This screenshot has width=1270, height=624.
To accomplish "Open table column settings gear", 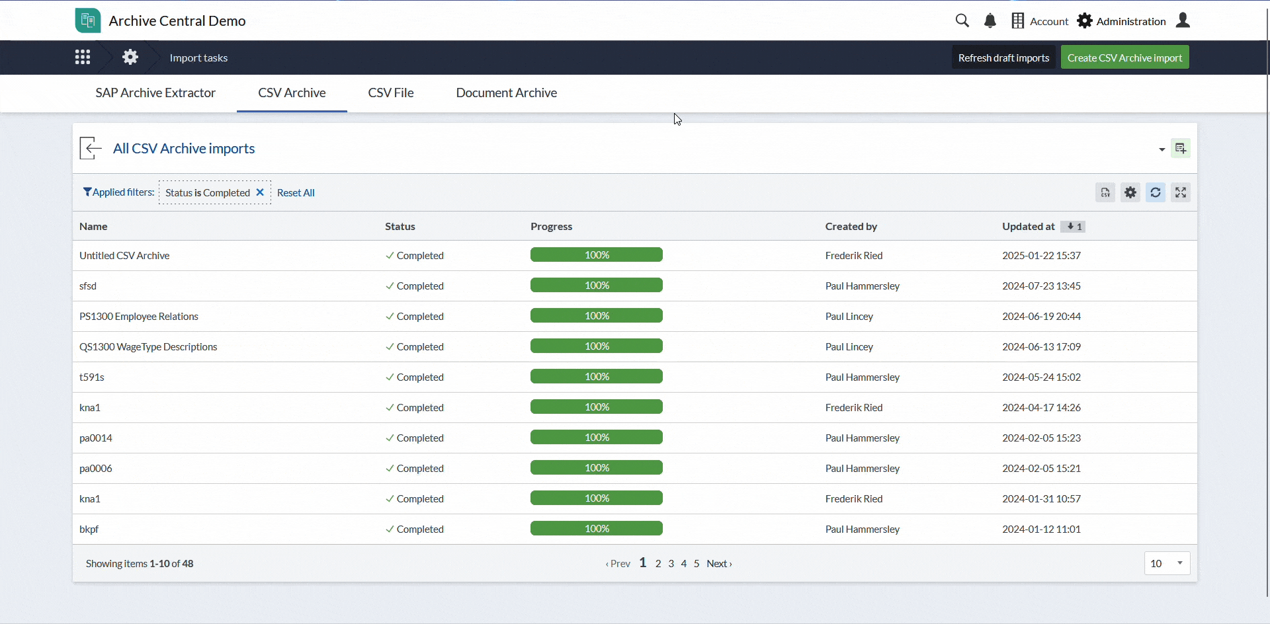I will coord(1130,192).
